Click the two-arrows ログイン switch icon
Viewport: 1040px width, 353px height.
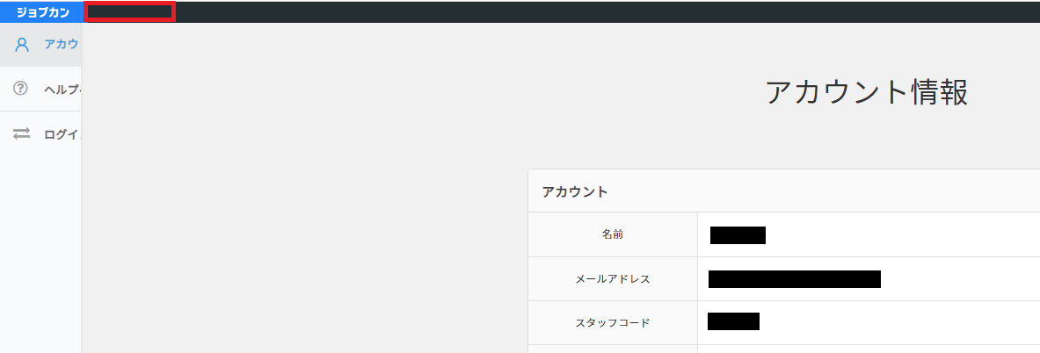coord(22,133)
